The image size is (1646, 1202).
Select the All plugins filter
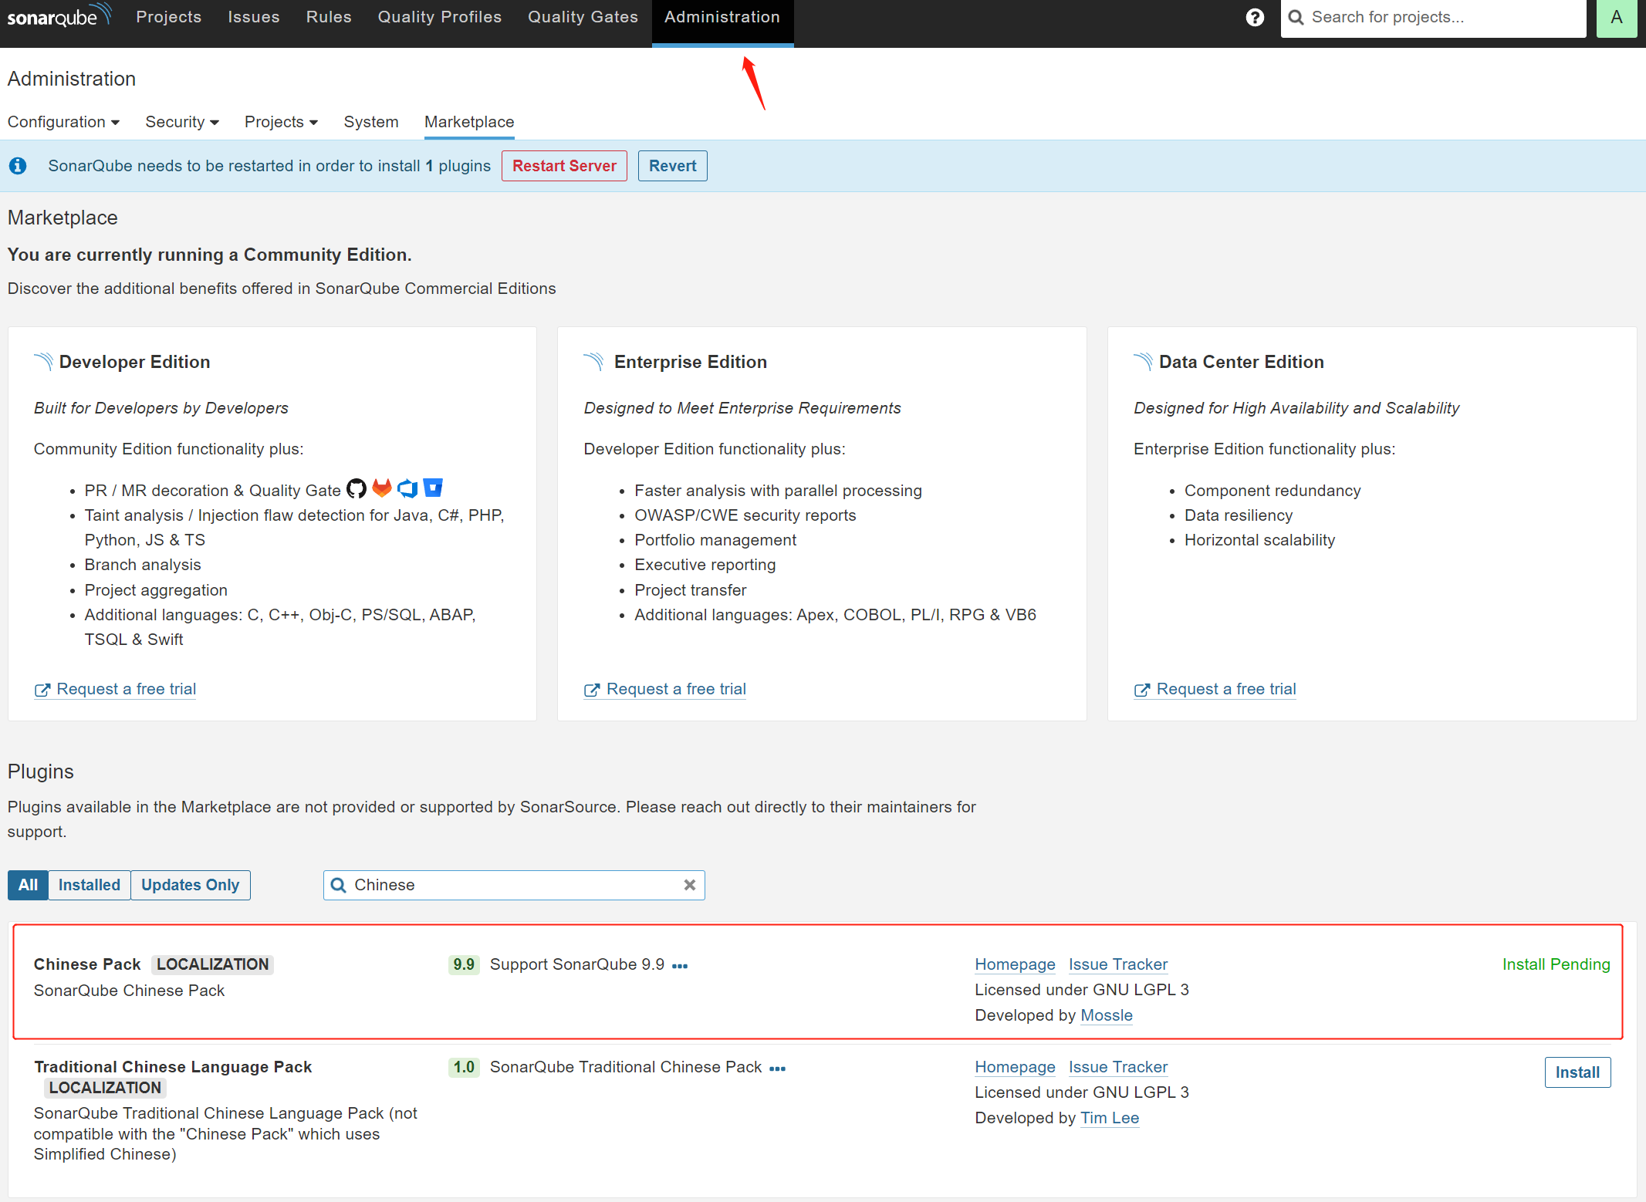click(28, 885)
